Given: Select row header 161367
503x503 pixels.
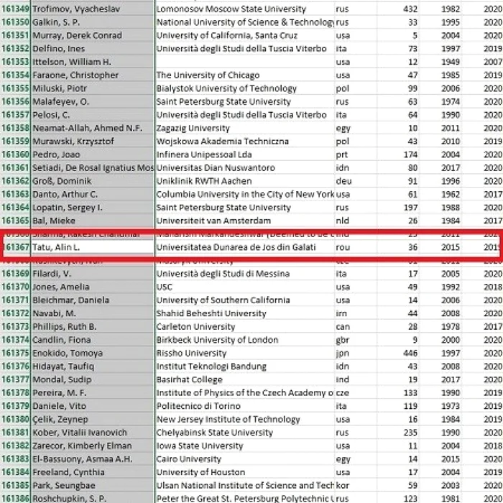Looking at the screenshot, I should pos(15,247).
